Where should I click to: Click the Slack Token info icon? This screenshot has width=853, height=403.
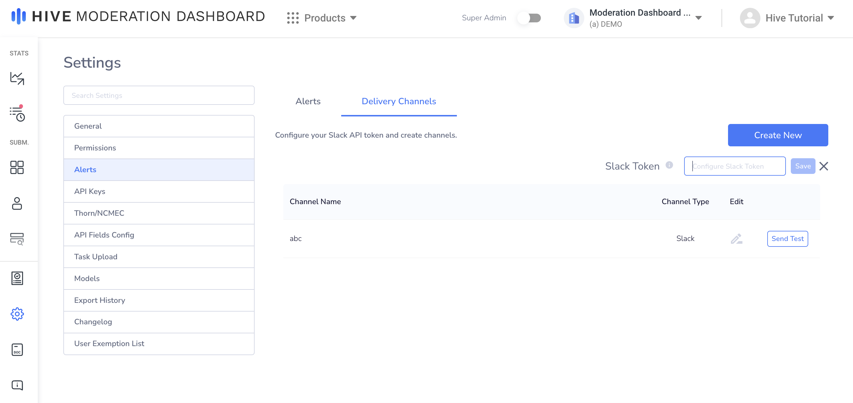pyautogui.click(x=669, y=165)
